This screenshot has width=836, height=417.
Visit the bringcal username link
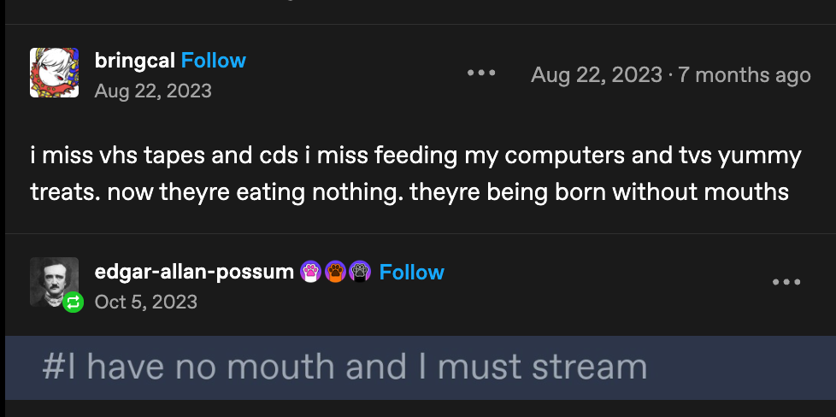tap(135, 61)
